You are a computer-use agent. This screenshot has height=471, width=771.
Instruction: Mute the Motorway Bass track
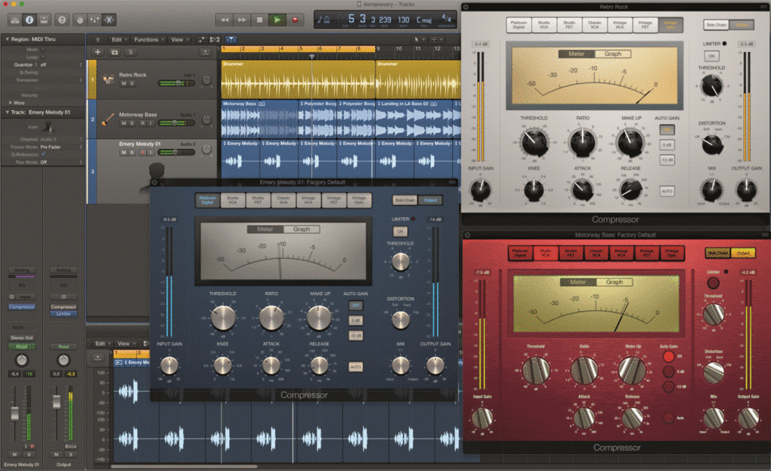point(124,123)
